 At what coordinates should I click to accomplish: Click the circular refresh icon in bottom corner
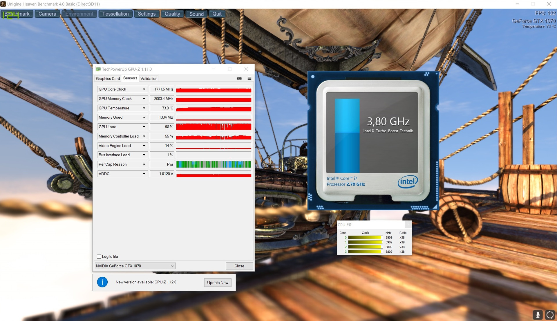[x=550, y=315]
